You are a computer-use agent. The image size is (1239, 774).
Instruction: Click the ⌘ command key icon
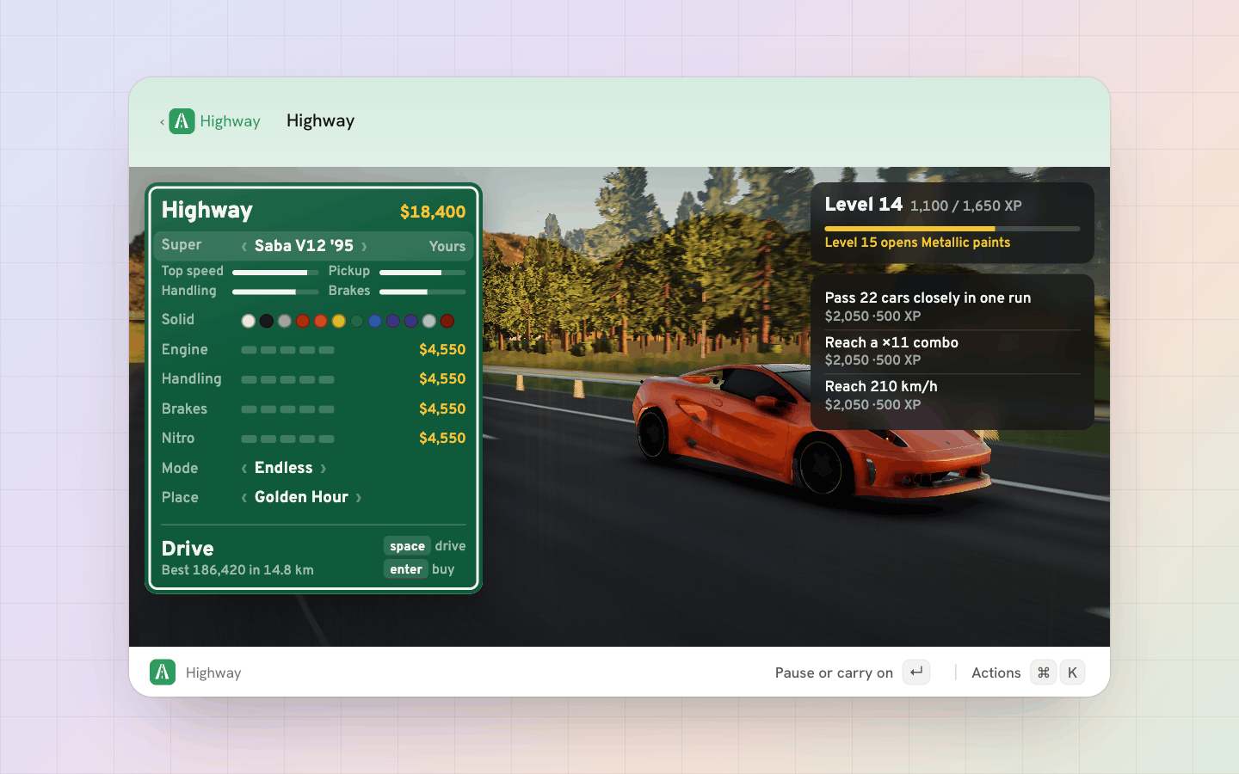1044,673
